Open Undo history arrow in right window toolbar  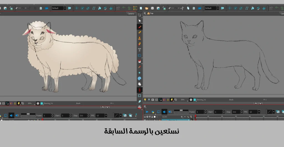click(173, 8)
